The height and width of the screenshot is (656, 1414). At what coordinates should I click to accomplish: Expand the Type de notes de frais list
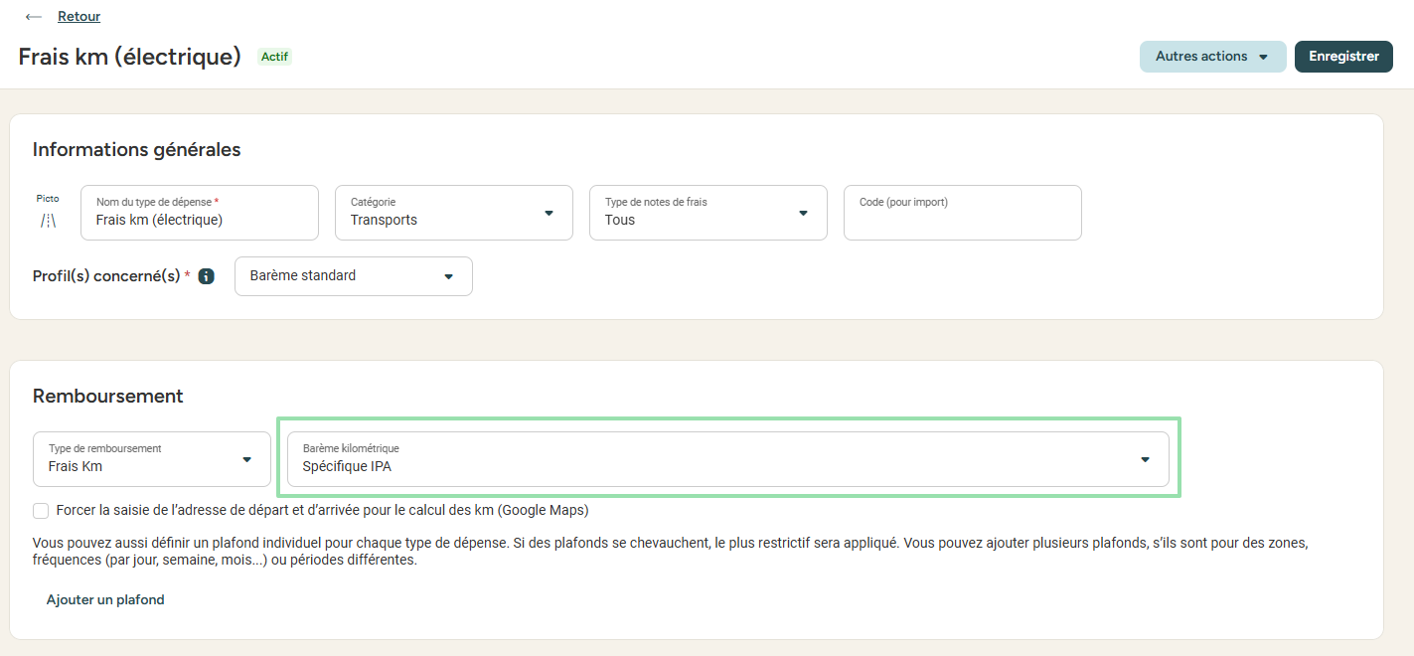(707, 213)
